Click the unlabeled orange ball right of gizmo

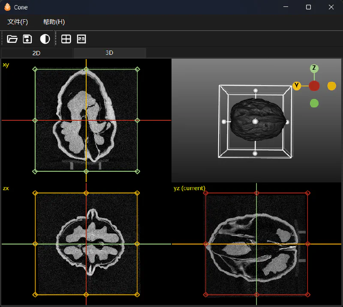(332, 86)
